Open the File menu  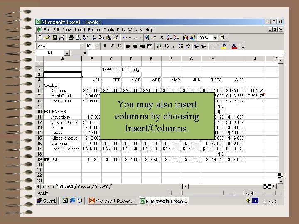tap(47, 30)
